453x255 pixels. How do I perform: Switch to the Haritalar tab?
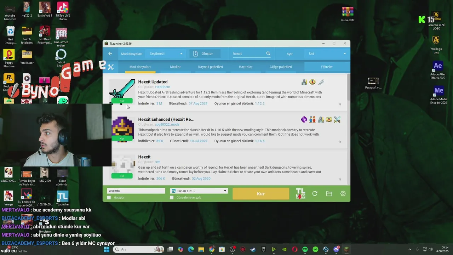[246, 67]
